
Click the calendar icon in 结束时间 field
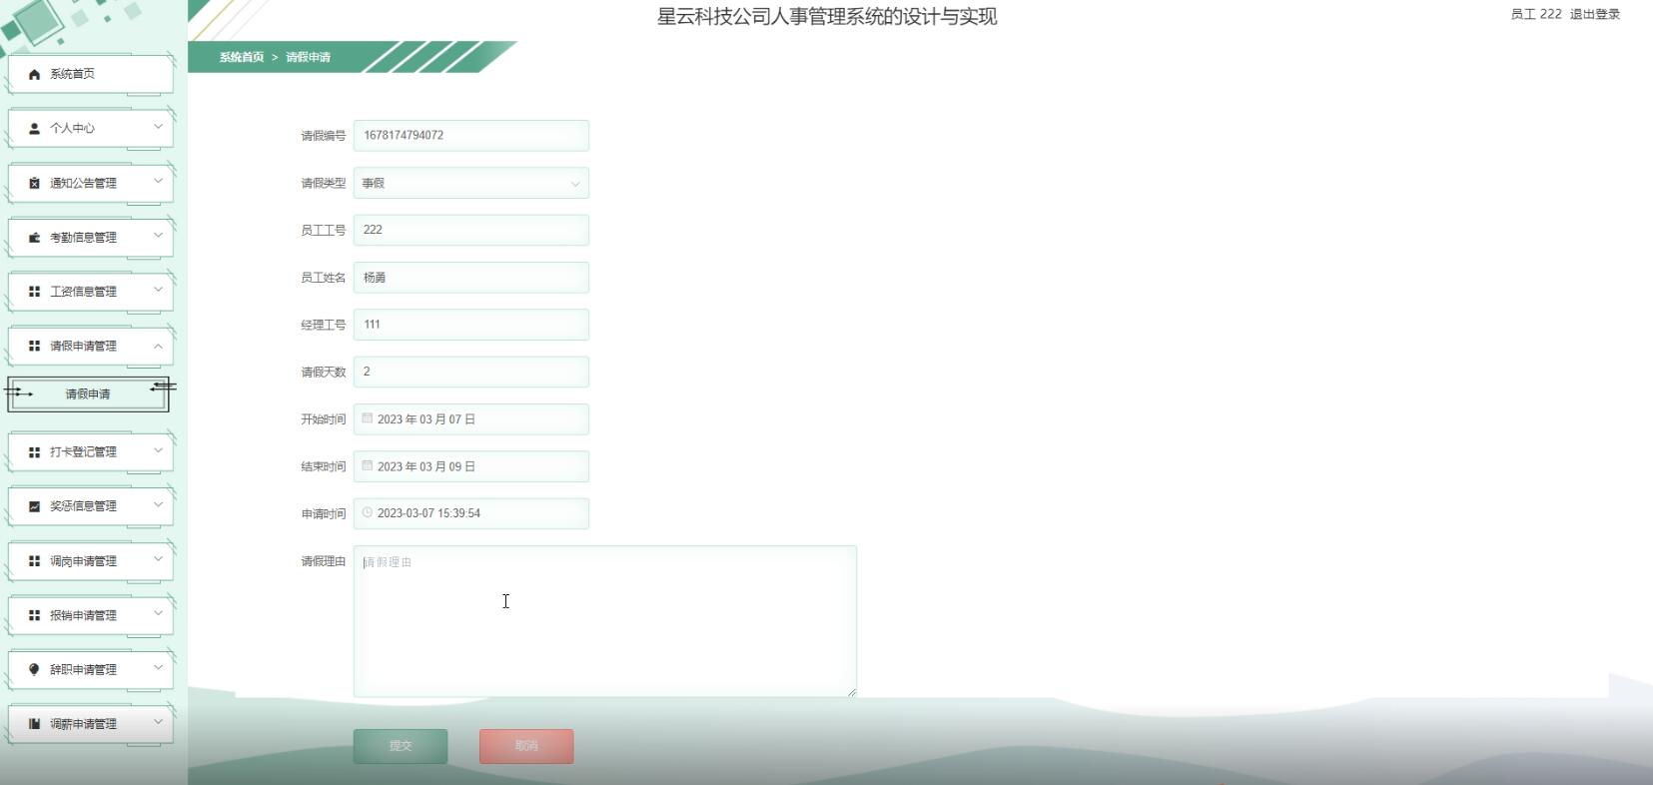367,465
